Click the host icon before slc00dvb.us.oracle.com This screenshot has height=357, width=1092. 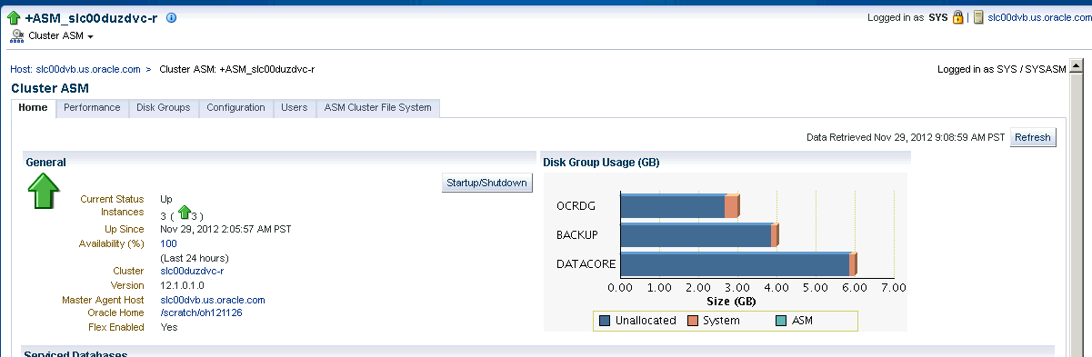tap(978, 17)
